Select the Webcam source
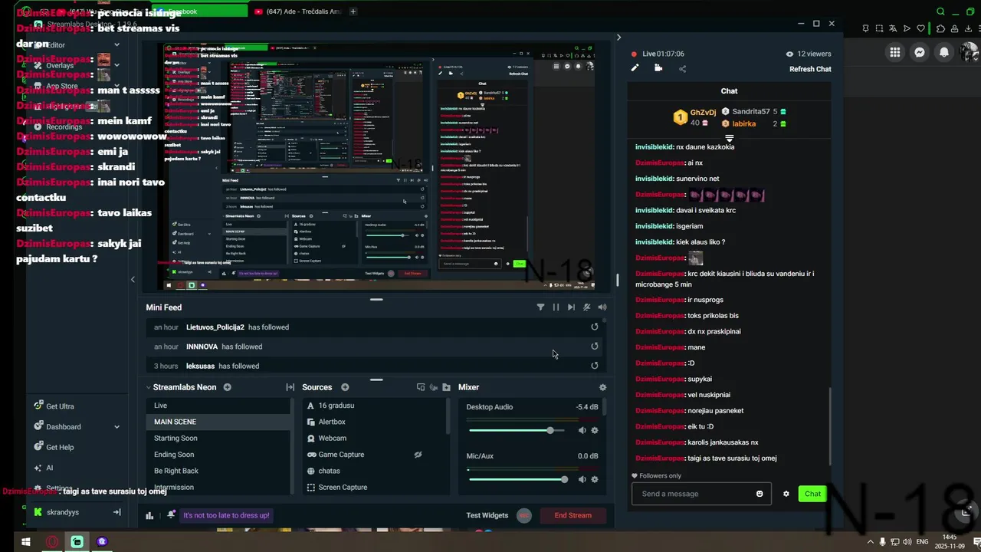 374,439
